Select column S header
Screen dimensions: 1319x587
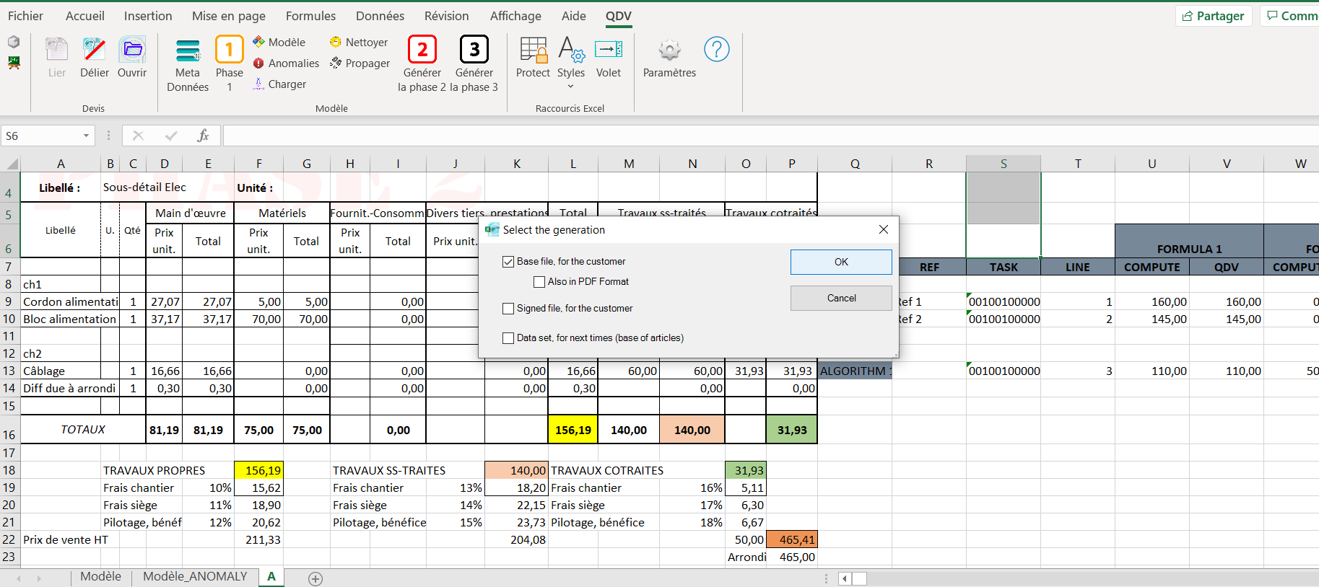[1004, 164]
